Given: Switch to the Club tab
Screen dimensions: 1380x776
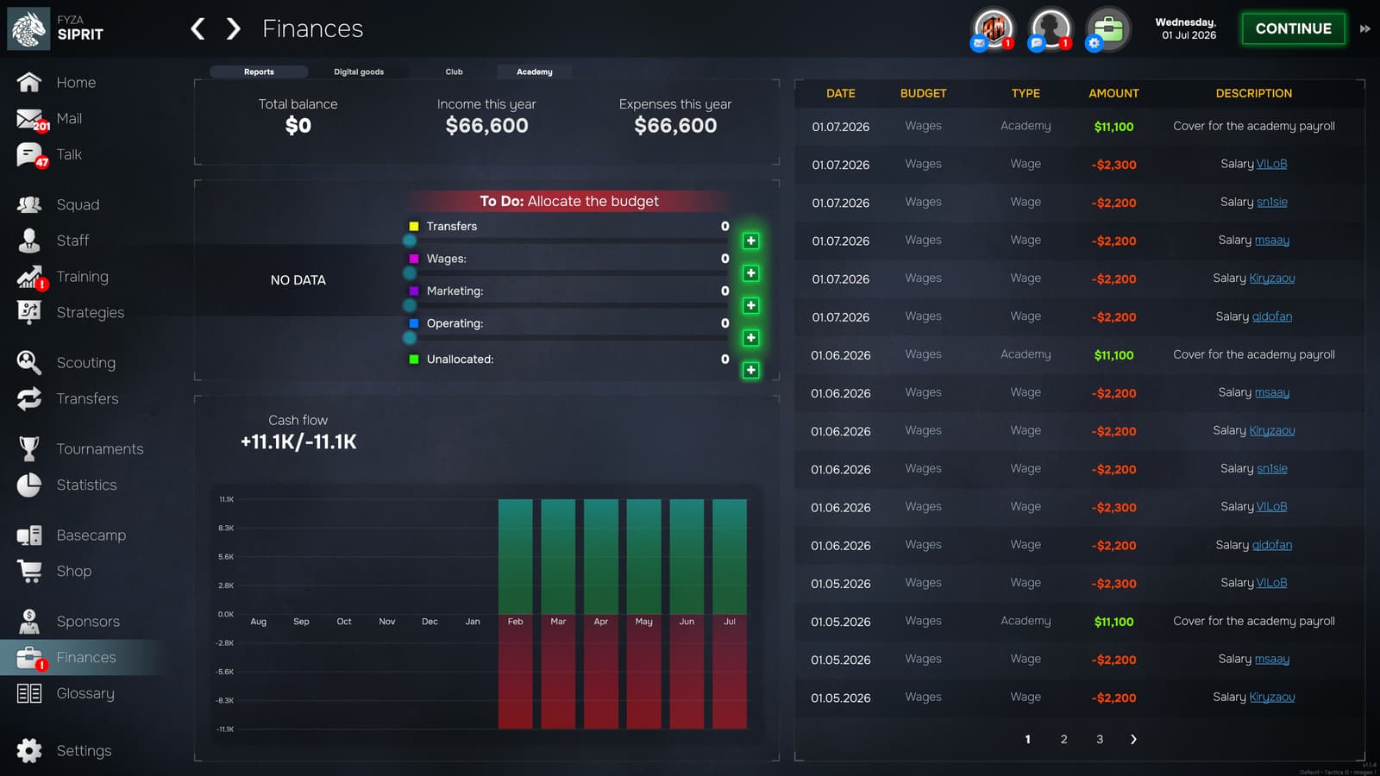Looking at the screenshot, I should pos(454,72).
